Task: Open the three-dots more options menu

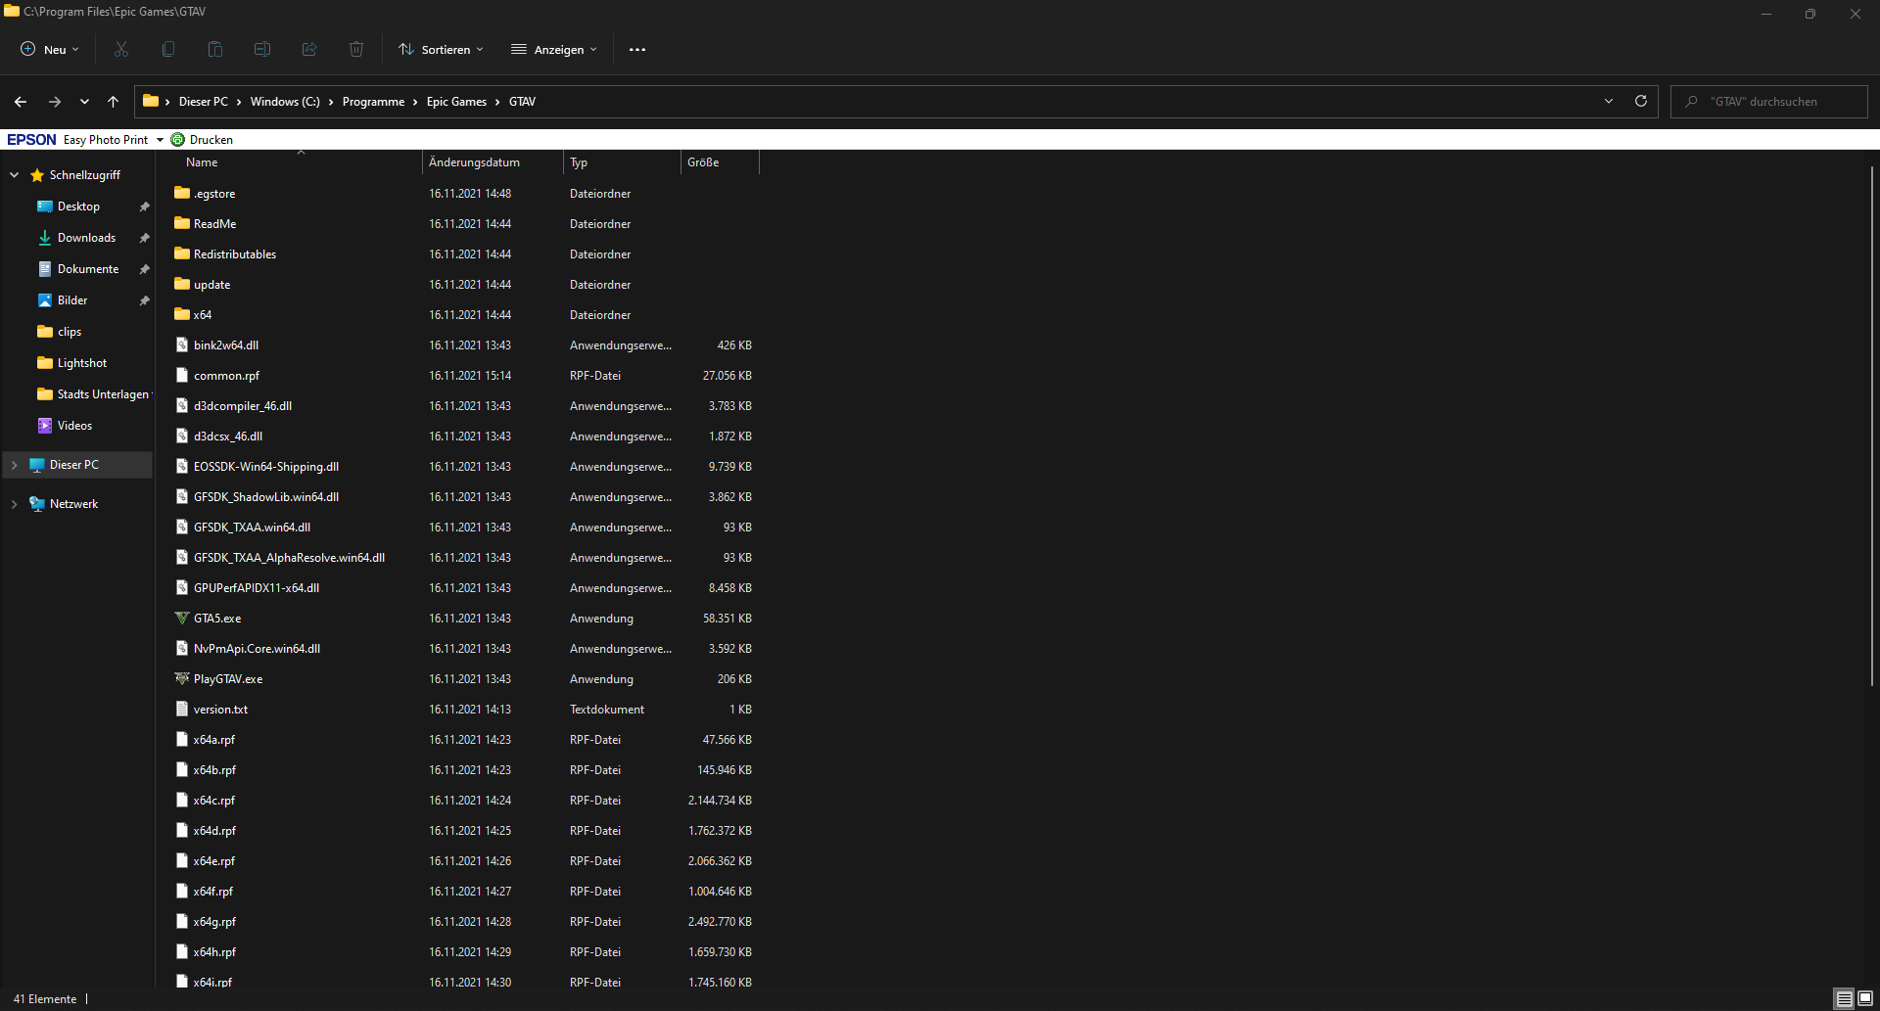Action: tap(637, 50)
